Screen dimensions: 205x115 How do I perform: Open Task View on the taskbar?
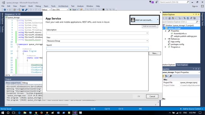[x=14, y=113]
